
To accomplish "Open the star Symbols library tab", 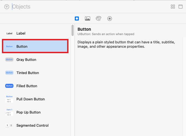I will pyautogui.click(x=110, y=19).
